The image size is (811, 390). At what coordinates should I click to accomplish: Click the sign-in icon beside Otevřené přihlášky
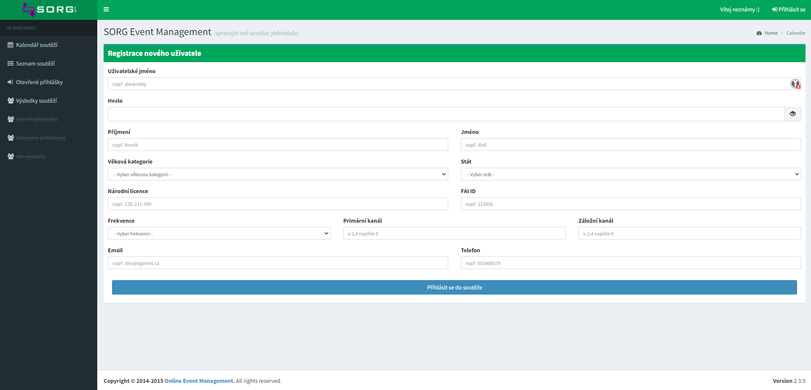pos(11,82)
